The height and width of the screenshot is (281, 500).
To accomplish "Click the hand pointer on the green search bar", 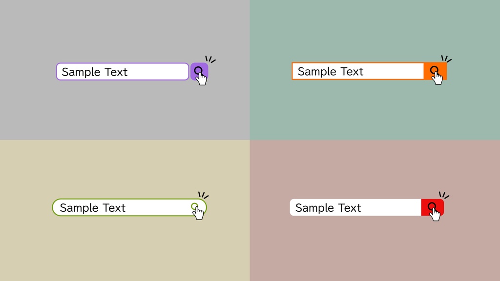I will (x=198, y=213).
